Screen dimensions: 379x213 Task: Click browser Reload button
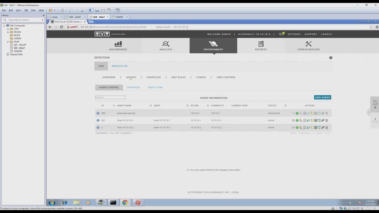(x=62, y=27)
